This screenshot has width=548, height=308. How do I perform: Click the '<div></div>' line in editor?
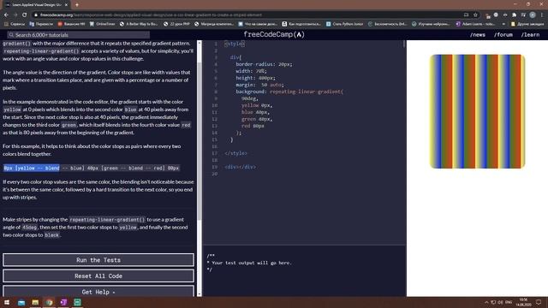point(240,167)
